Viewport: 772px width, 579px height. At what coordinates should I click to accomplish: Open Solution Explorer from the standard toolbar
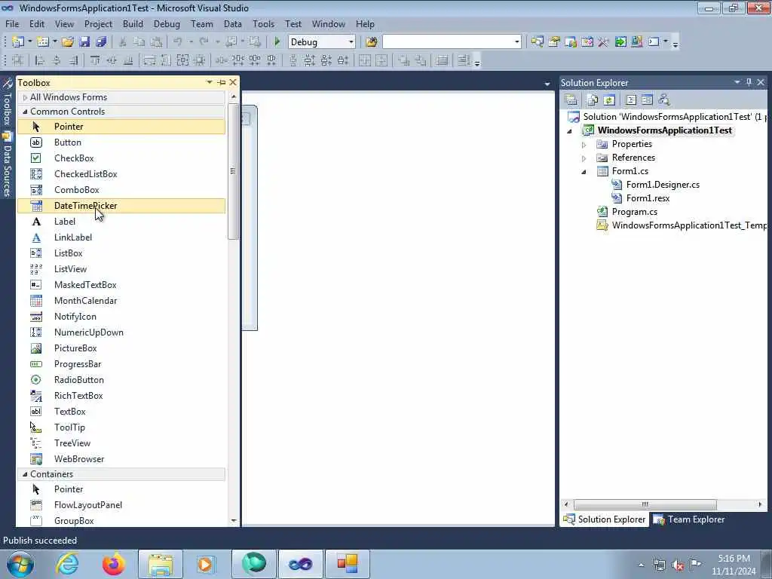[x=537, y=42]
